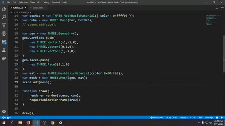Click Ln 29, Col 17 position indicator
This screenshot has height=126, width=225.
tap(171, 118)
